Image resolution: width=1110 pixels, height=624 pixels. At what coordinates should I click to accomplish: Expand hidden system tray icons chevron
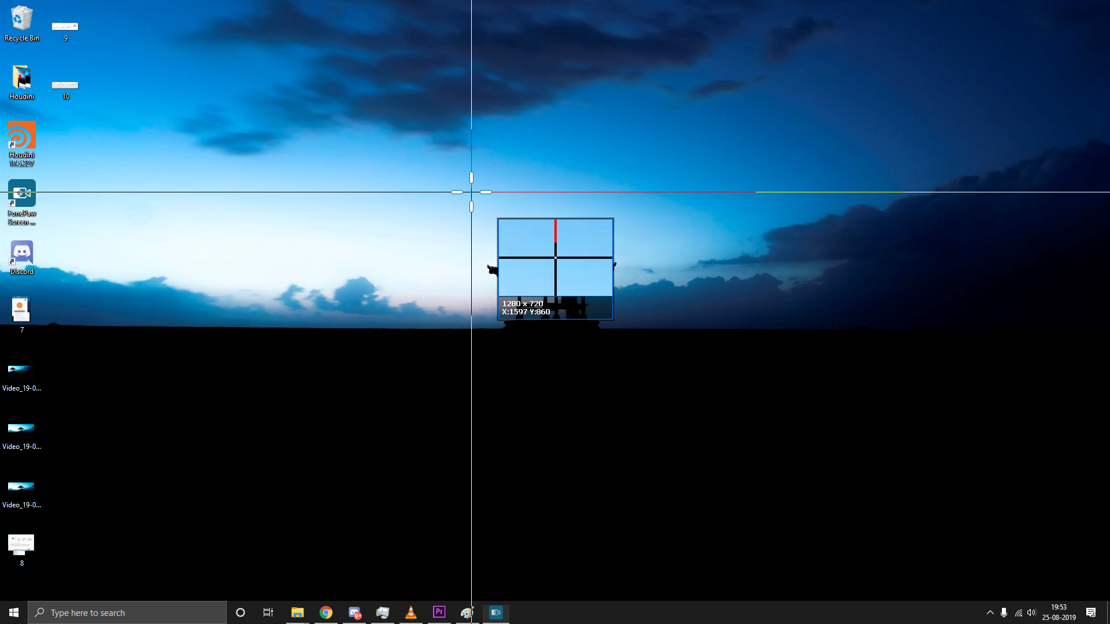990,612
